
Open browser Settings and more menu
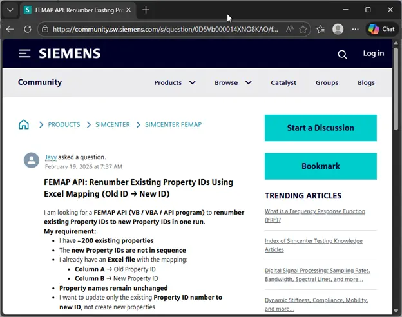coord(356,29)
